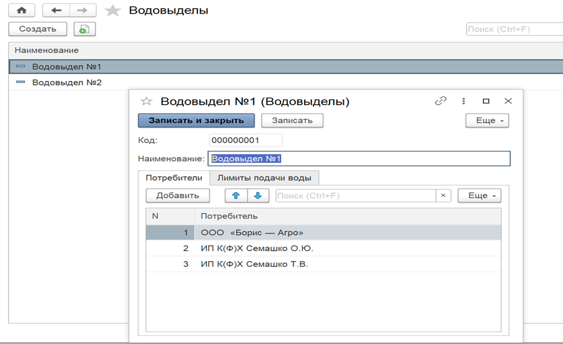Click the Добавить button
The height and width of the screenshot is (344, 563).
pos(178,196)
